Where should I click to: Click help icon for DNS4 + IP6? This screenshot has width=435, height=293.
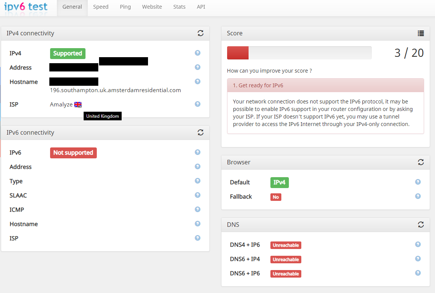click(x=418, y=244)
